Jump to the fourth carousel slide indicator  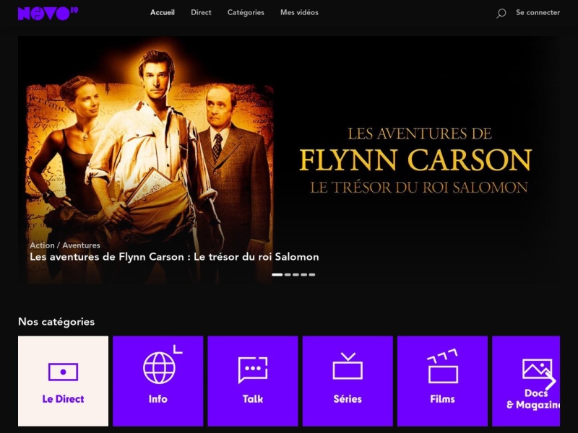click(303, 275)
